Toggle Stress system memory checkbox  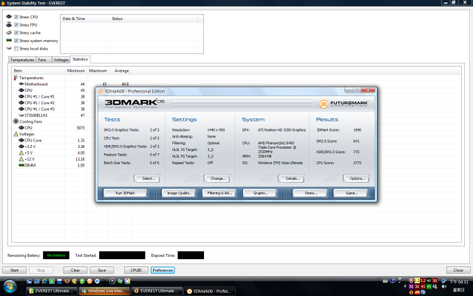(16, 41)
